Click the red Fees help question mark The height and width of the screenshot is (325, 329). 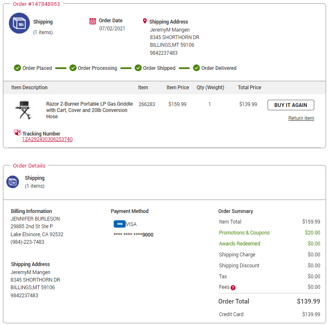233,288
